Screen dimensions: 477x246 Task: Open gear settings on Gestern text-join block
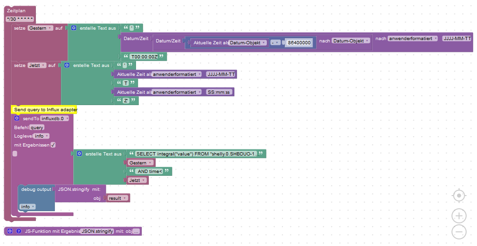point(74,28)
